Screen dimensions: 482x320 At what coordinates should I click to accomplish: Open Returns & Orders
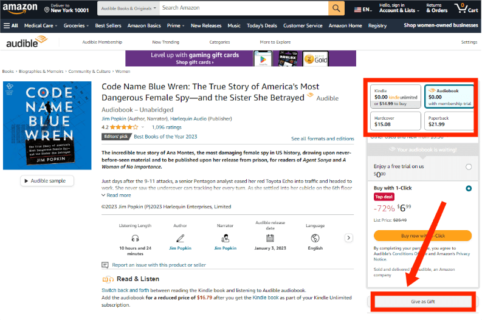[x=436, y=9]
